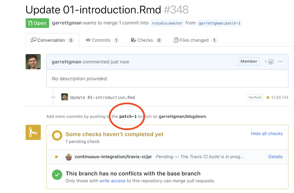The image size is (294, 193).
Task: Select the Conversation tab
Action: [51, 40]
